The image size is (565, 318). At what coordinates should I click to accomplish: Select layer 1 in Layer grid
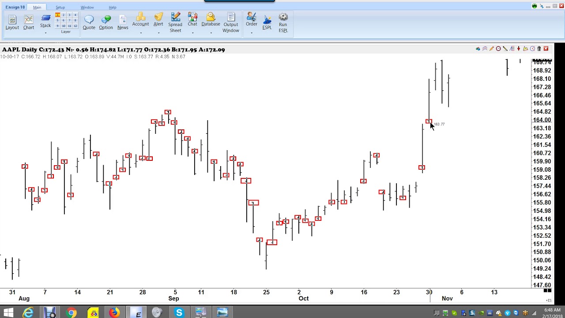[x=57, y=15]
